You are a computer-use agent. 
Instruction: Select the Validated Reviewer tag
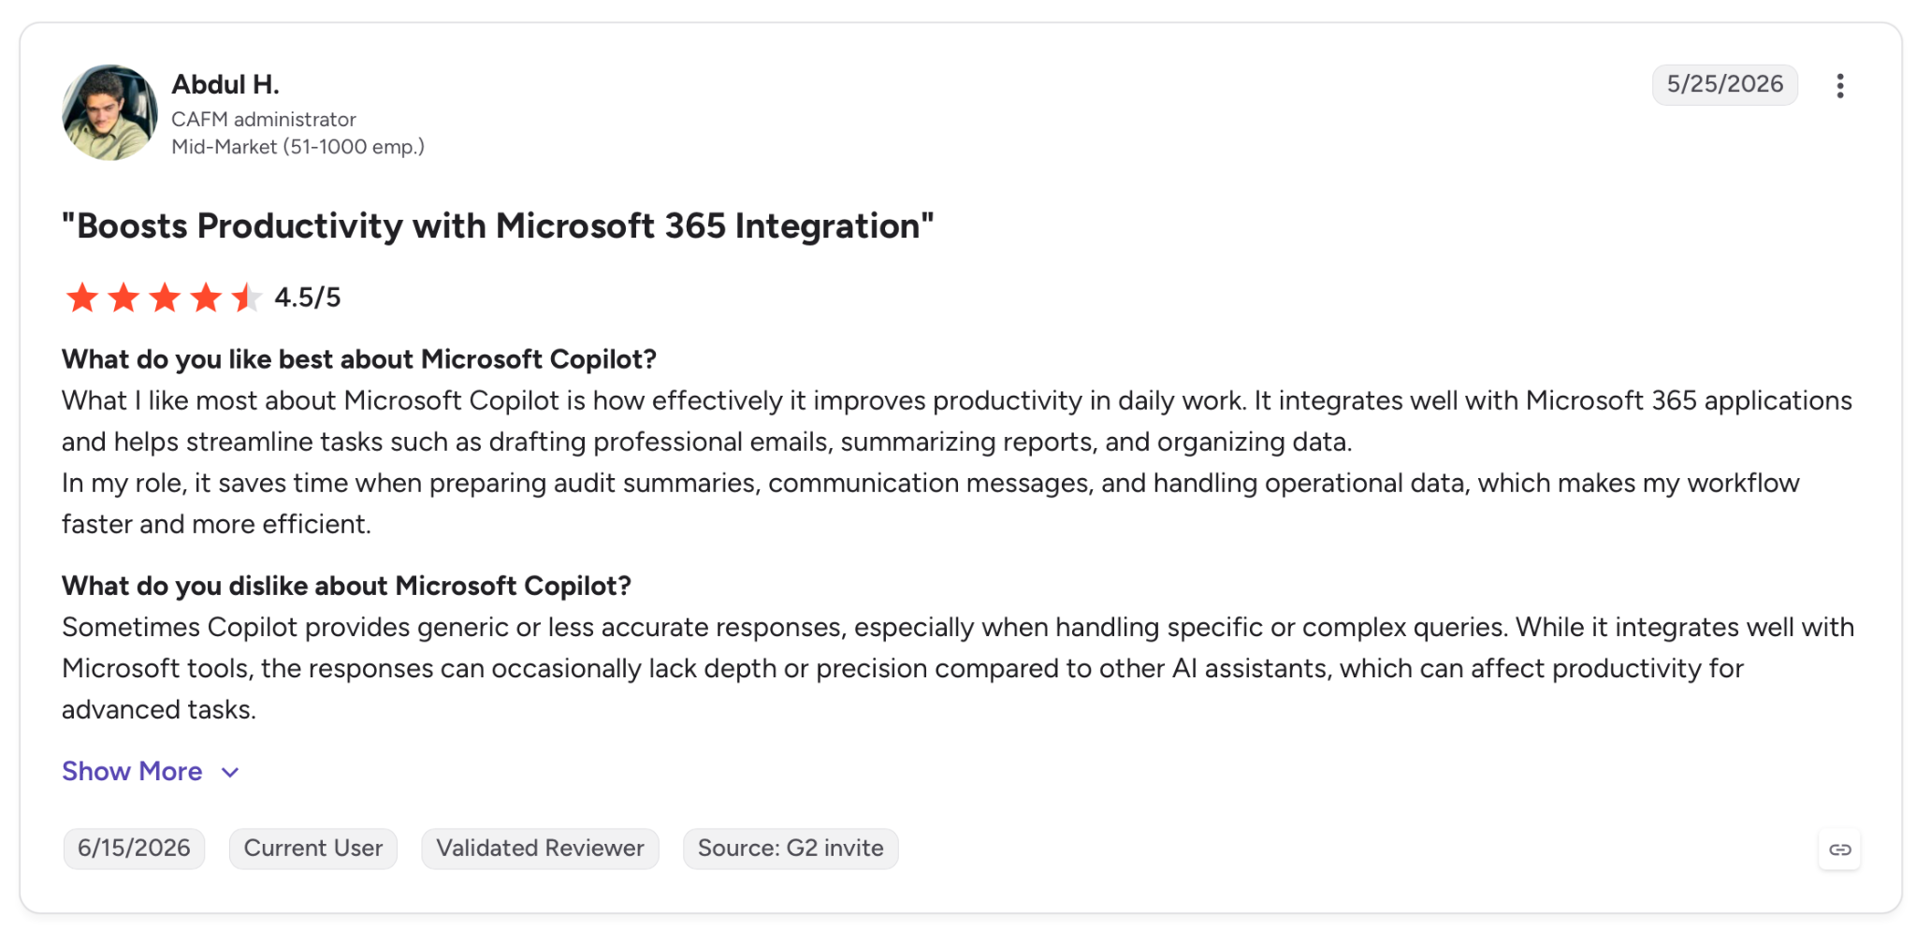[540, 849]
